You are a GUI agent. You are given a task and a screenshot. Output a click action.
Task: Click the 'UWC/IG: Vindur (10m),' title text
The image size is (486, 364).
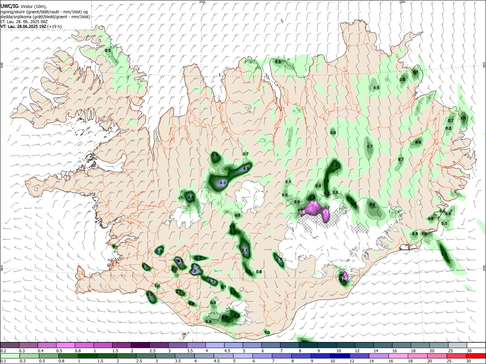pos(23,6)
